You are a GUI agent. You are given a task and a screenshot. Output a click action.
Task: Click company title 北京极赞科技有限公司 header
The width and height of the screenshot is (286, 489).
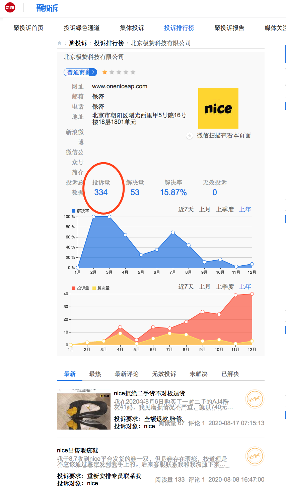point(94,57)
